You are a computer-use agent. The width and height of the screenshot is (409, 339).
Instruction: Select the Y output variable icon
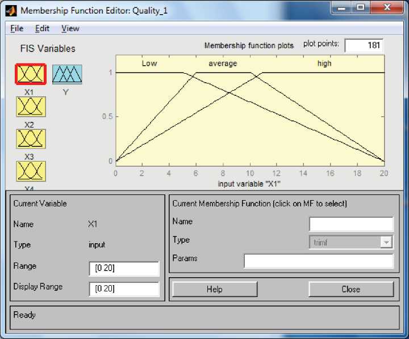tap(67, 74)
